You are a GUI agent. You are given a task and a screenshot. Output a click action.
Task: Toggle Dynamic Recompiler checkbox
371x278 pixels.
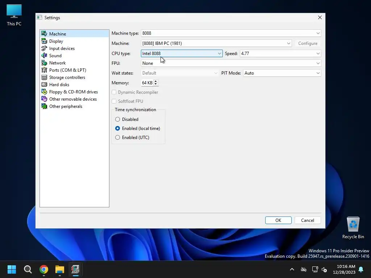coord(114,92)
